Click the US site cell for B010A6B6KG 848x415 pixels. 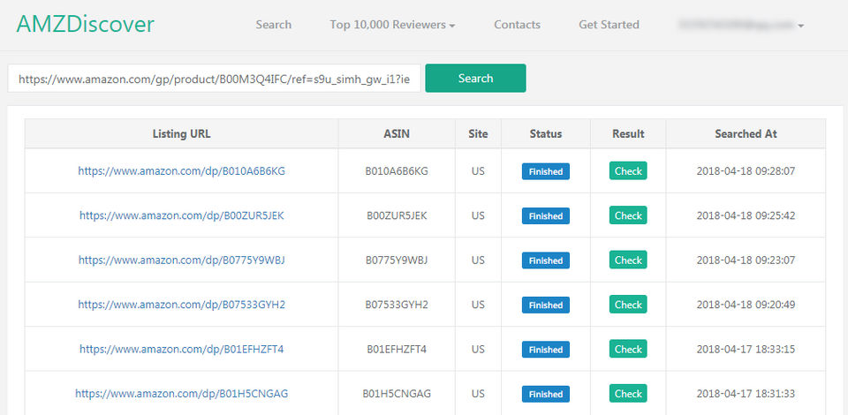(478, 171)
